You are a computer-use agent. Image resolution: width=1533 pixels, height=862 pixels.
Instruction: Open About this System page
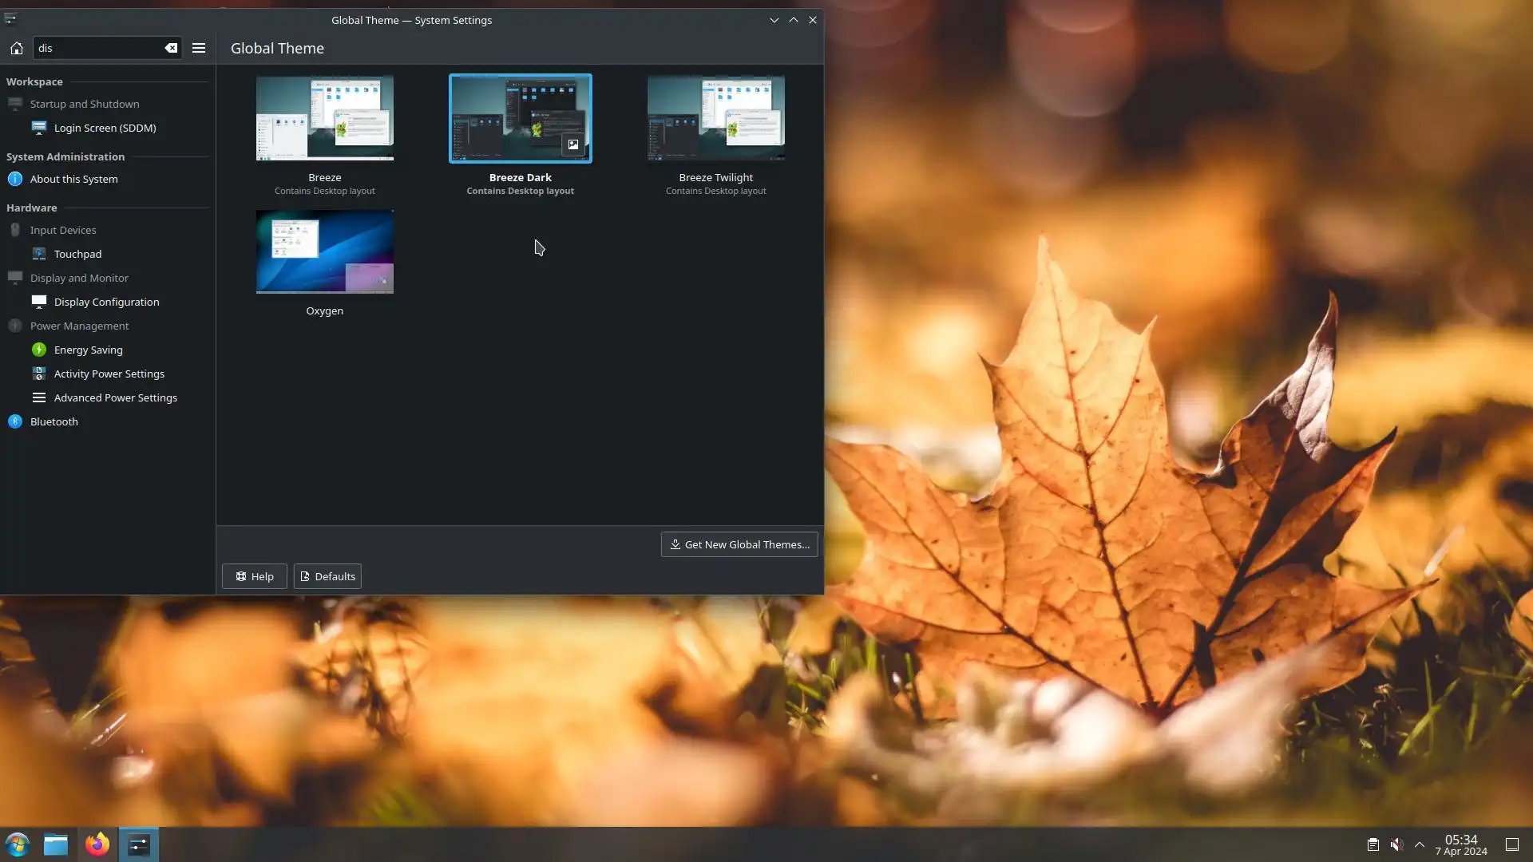pos(73,179)
